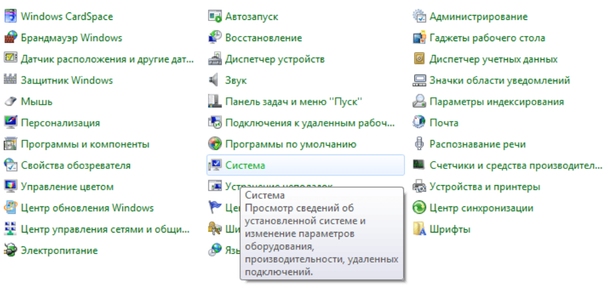Viewport: 607px width, 293px height.
Task: Open Программы и компоненты link
Action: pos(85,145)
